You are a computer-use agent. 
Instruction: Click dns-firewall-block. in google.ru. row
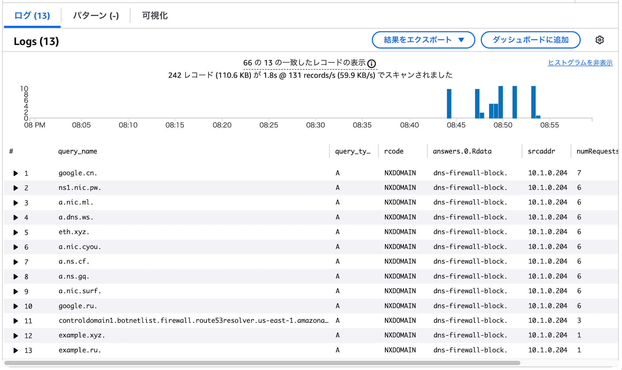(x=470, y=306)
